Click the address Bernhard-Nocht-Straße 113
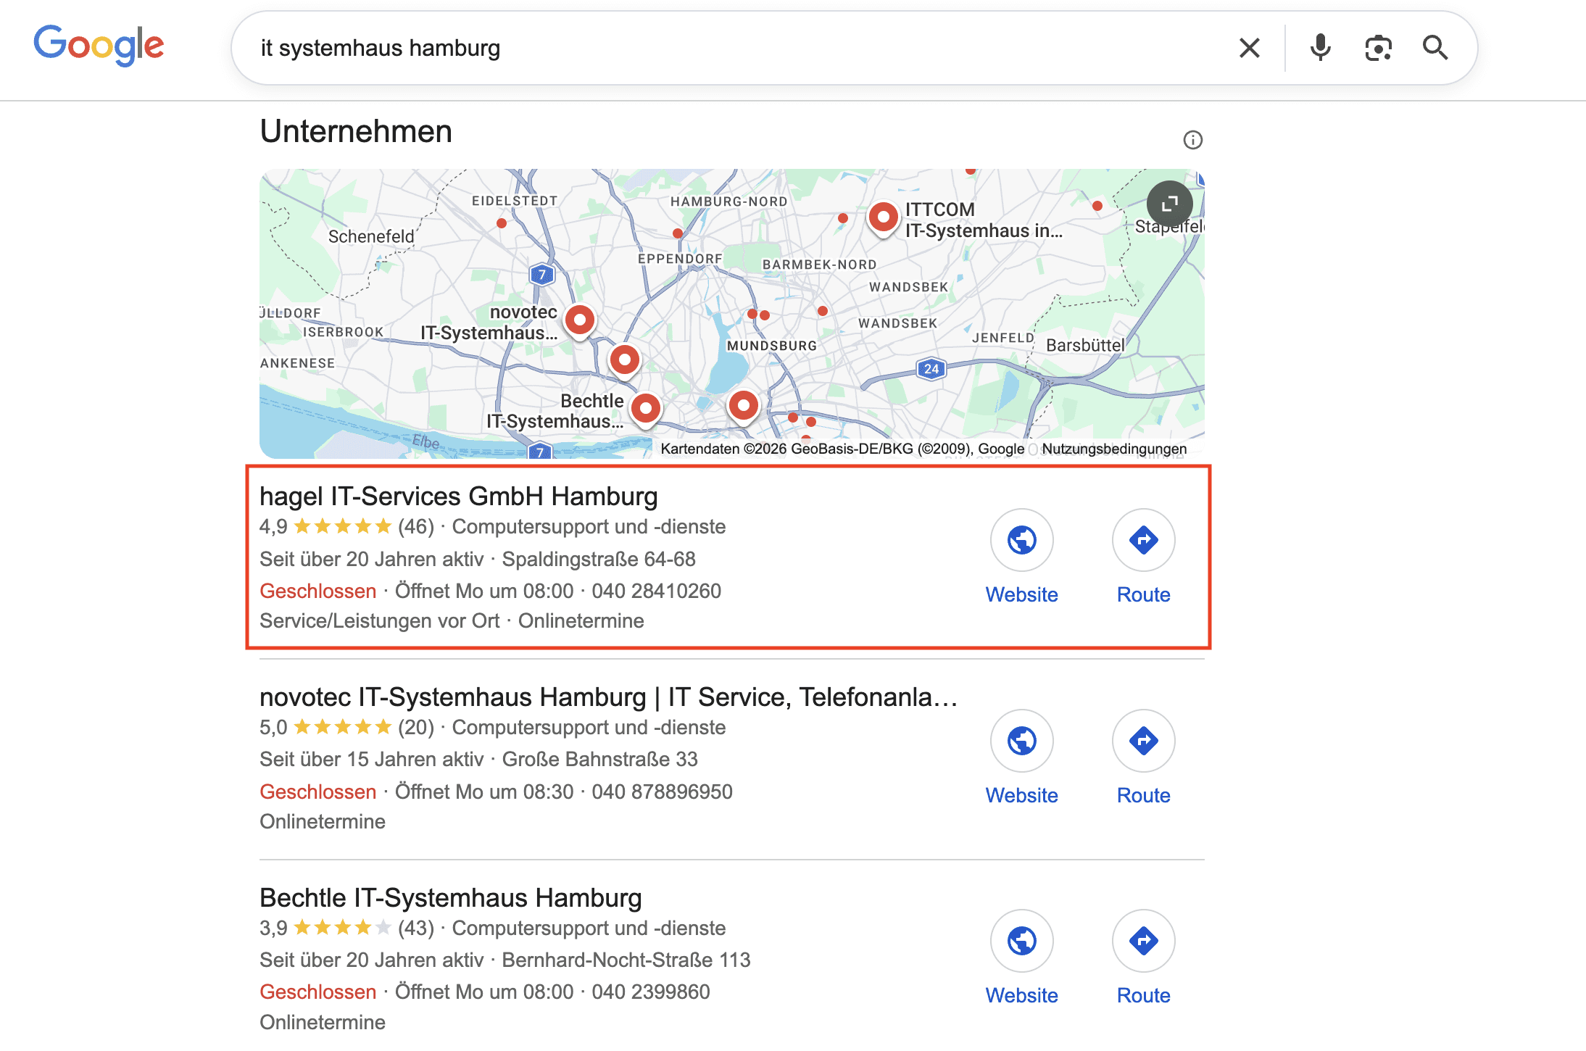 pyautogui.click(x=626, y=960)
